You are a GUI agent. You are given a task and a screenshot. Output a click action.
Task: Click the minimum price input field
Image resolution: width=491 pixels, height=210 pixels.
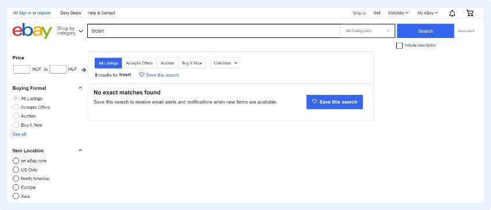pyautogui.click(x=21, y=69)
